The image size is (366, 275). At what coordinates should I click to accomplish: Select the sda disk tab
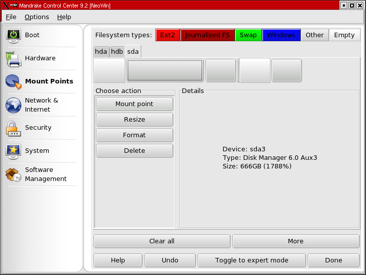pyautogui.click(x=133, y=51)
